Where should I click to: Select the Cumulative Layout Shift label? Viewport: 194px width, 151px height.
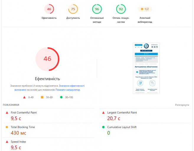(x=122, y=127)
